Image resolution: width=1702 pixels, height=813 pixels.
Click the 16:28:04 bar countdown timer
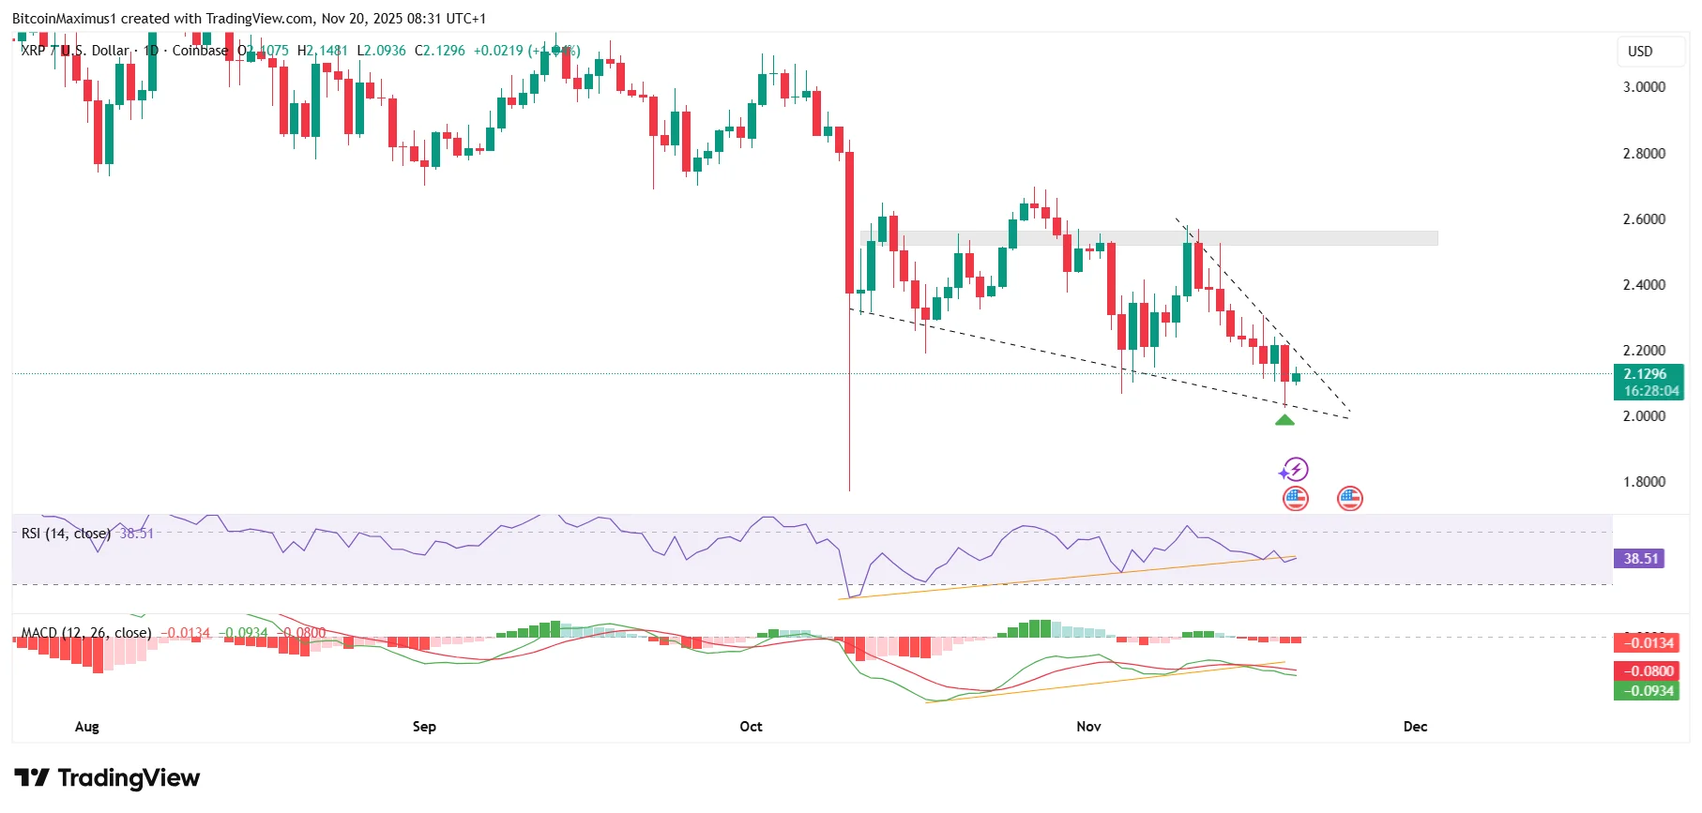click(x=1649, y=391)
